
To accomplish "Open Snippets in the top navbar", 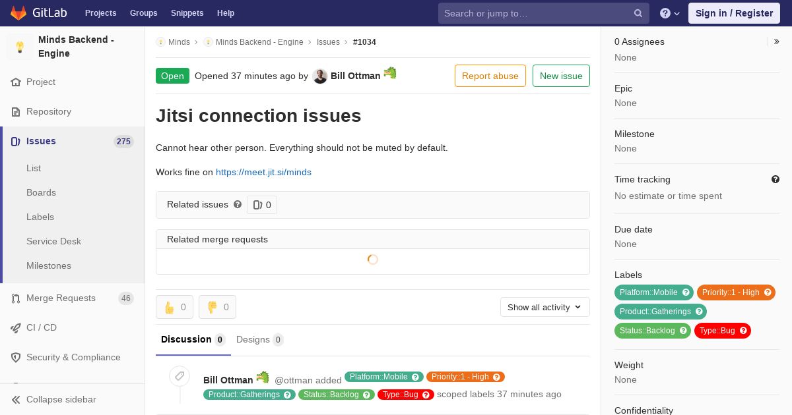I will (187, 13).
